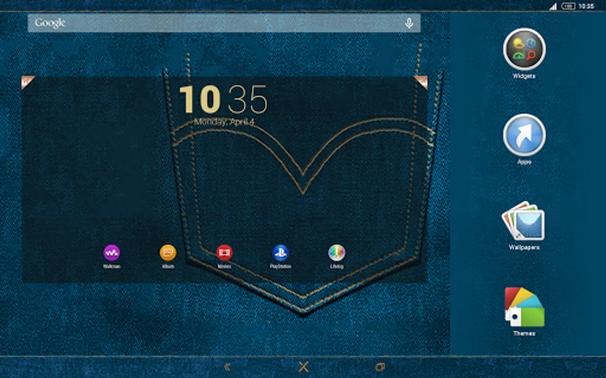Tap the status bar clock 10:35

click(586, 6)
